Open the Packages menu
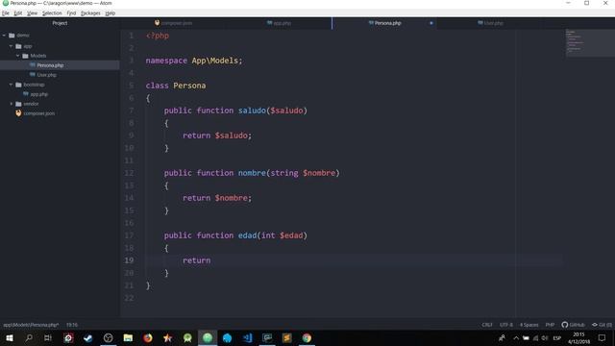The image size is (615, 346). 90,12
